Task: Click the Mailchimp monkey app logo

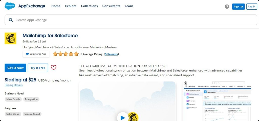Action: [x=10, y=38]
